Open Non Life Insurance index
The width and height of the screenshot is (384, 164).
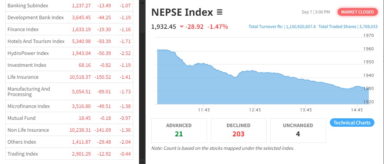pos(28,130)
